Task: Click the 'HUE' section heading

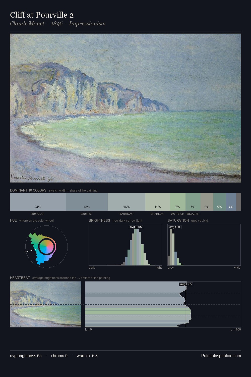Action: pos(13,220)
